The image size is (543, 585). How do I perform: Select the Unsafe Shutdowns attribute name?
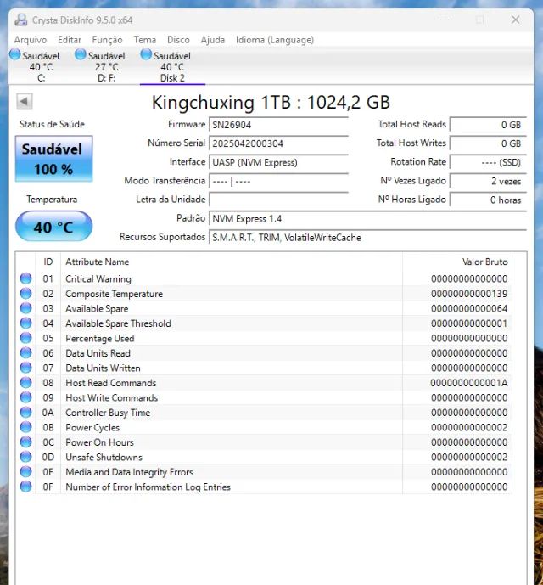(x=104, y=457)
